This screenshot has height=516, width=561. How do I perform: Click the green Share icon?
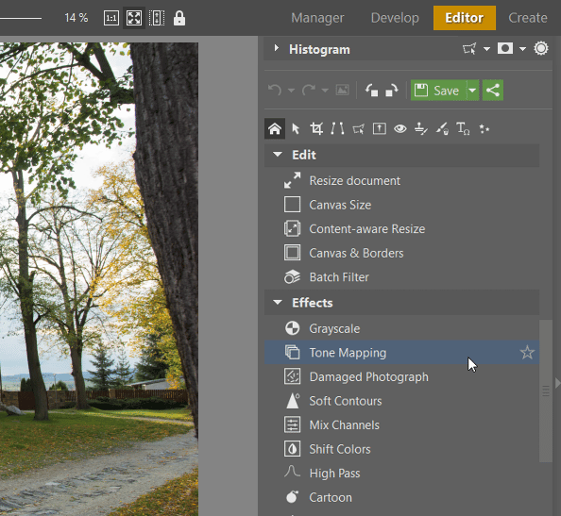(493, 90)
